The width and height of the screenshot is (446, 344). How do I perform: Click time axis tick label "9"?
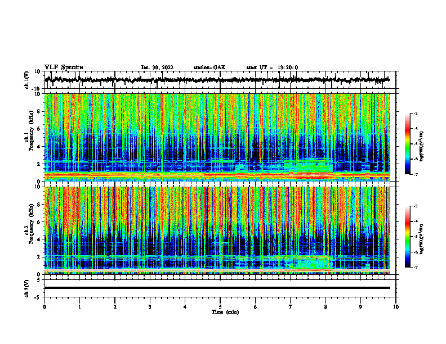tap(360, 307)
